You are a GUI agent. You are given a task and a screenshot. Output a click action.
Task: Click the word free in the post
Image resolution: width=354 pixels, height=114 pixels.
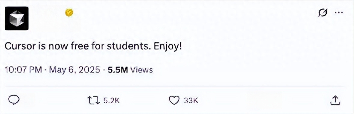click(81, 46)
